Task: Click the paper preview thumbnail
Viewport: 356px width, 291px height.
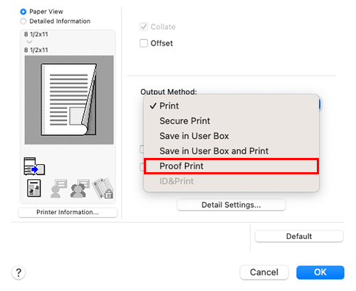Action: tap(69, 100)
